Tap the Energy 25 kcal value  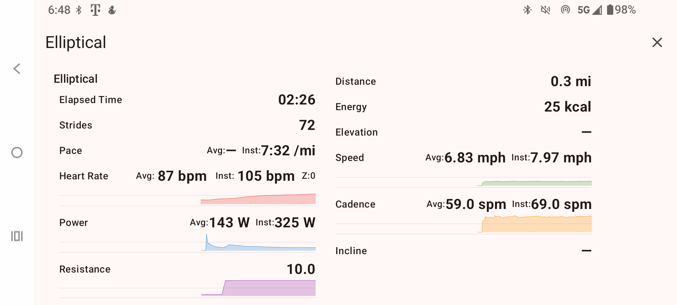point(567,107)
